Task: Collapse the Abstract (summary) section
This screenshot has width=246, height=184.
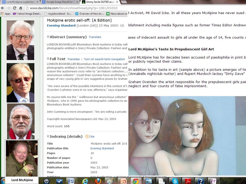Action: point(48,37)
